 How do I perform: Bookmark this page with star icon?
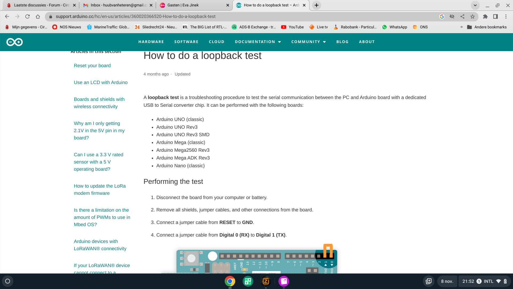(x=473, y=17)
